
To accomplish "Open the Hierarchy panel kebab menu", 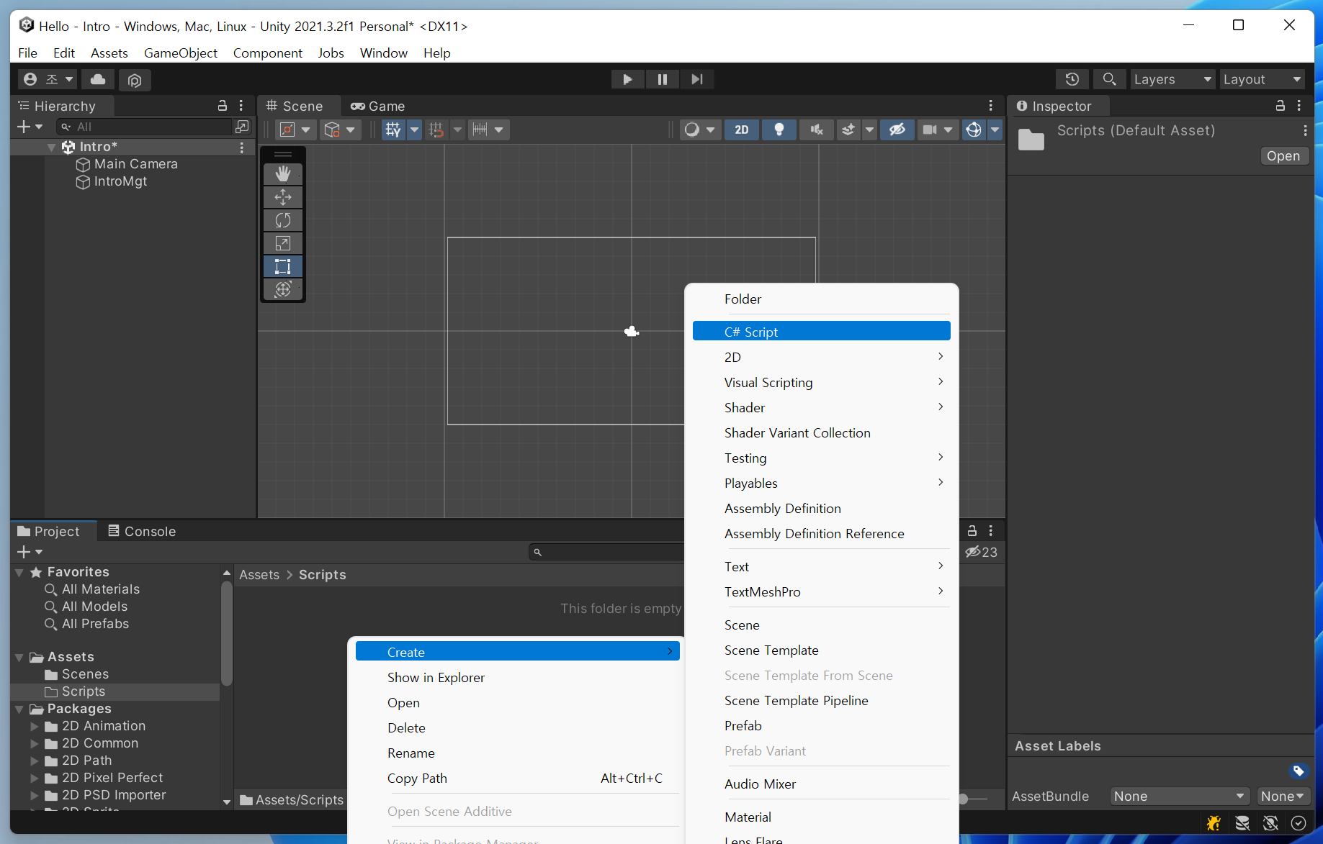I will pyautogui.click(x=241, y=106).
